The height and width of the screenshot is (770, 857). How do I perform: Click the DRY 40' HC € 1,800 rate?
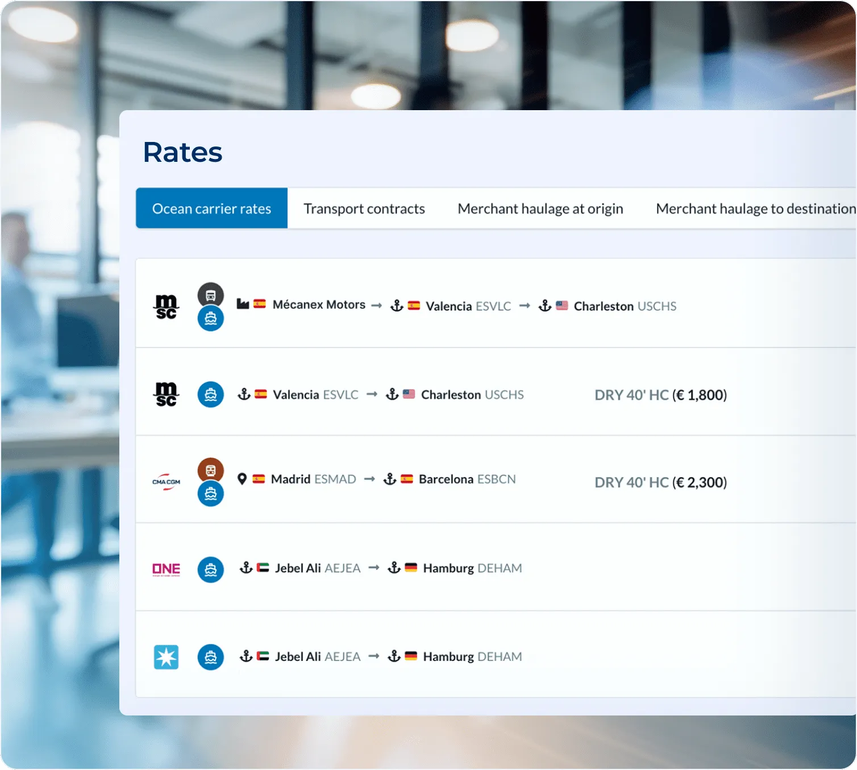point(660,395)
